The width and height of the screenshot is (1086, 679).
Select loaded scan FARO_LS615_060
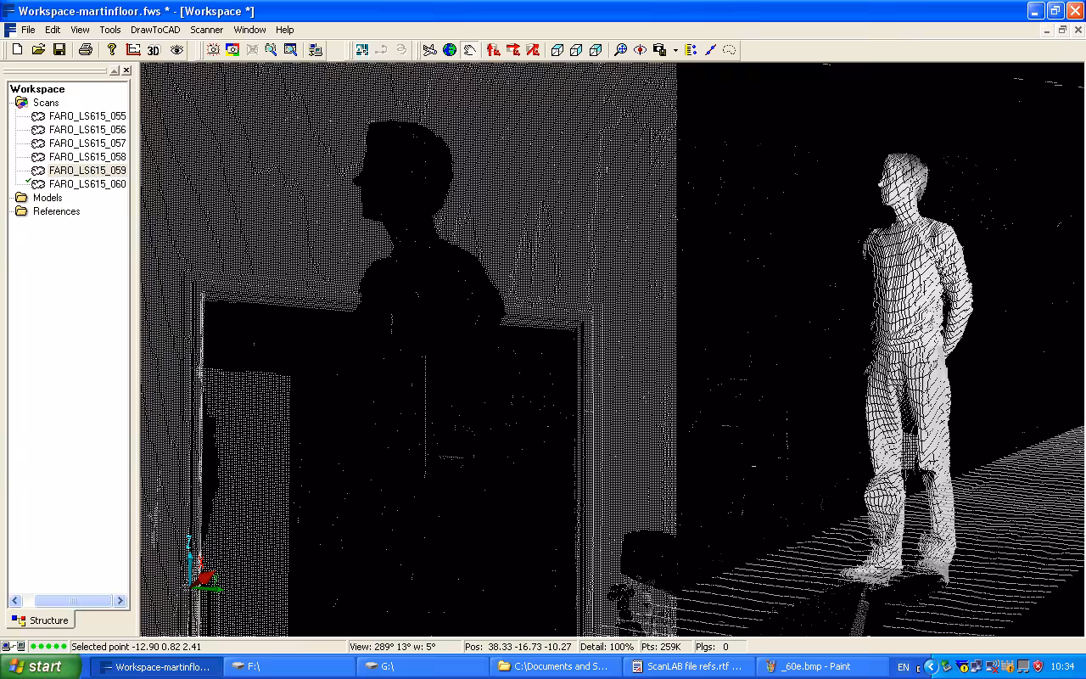click(87, 184)
